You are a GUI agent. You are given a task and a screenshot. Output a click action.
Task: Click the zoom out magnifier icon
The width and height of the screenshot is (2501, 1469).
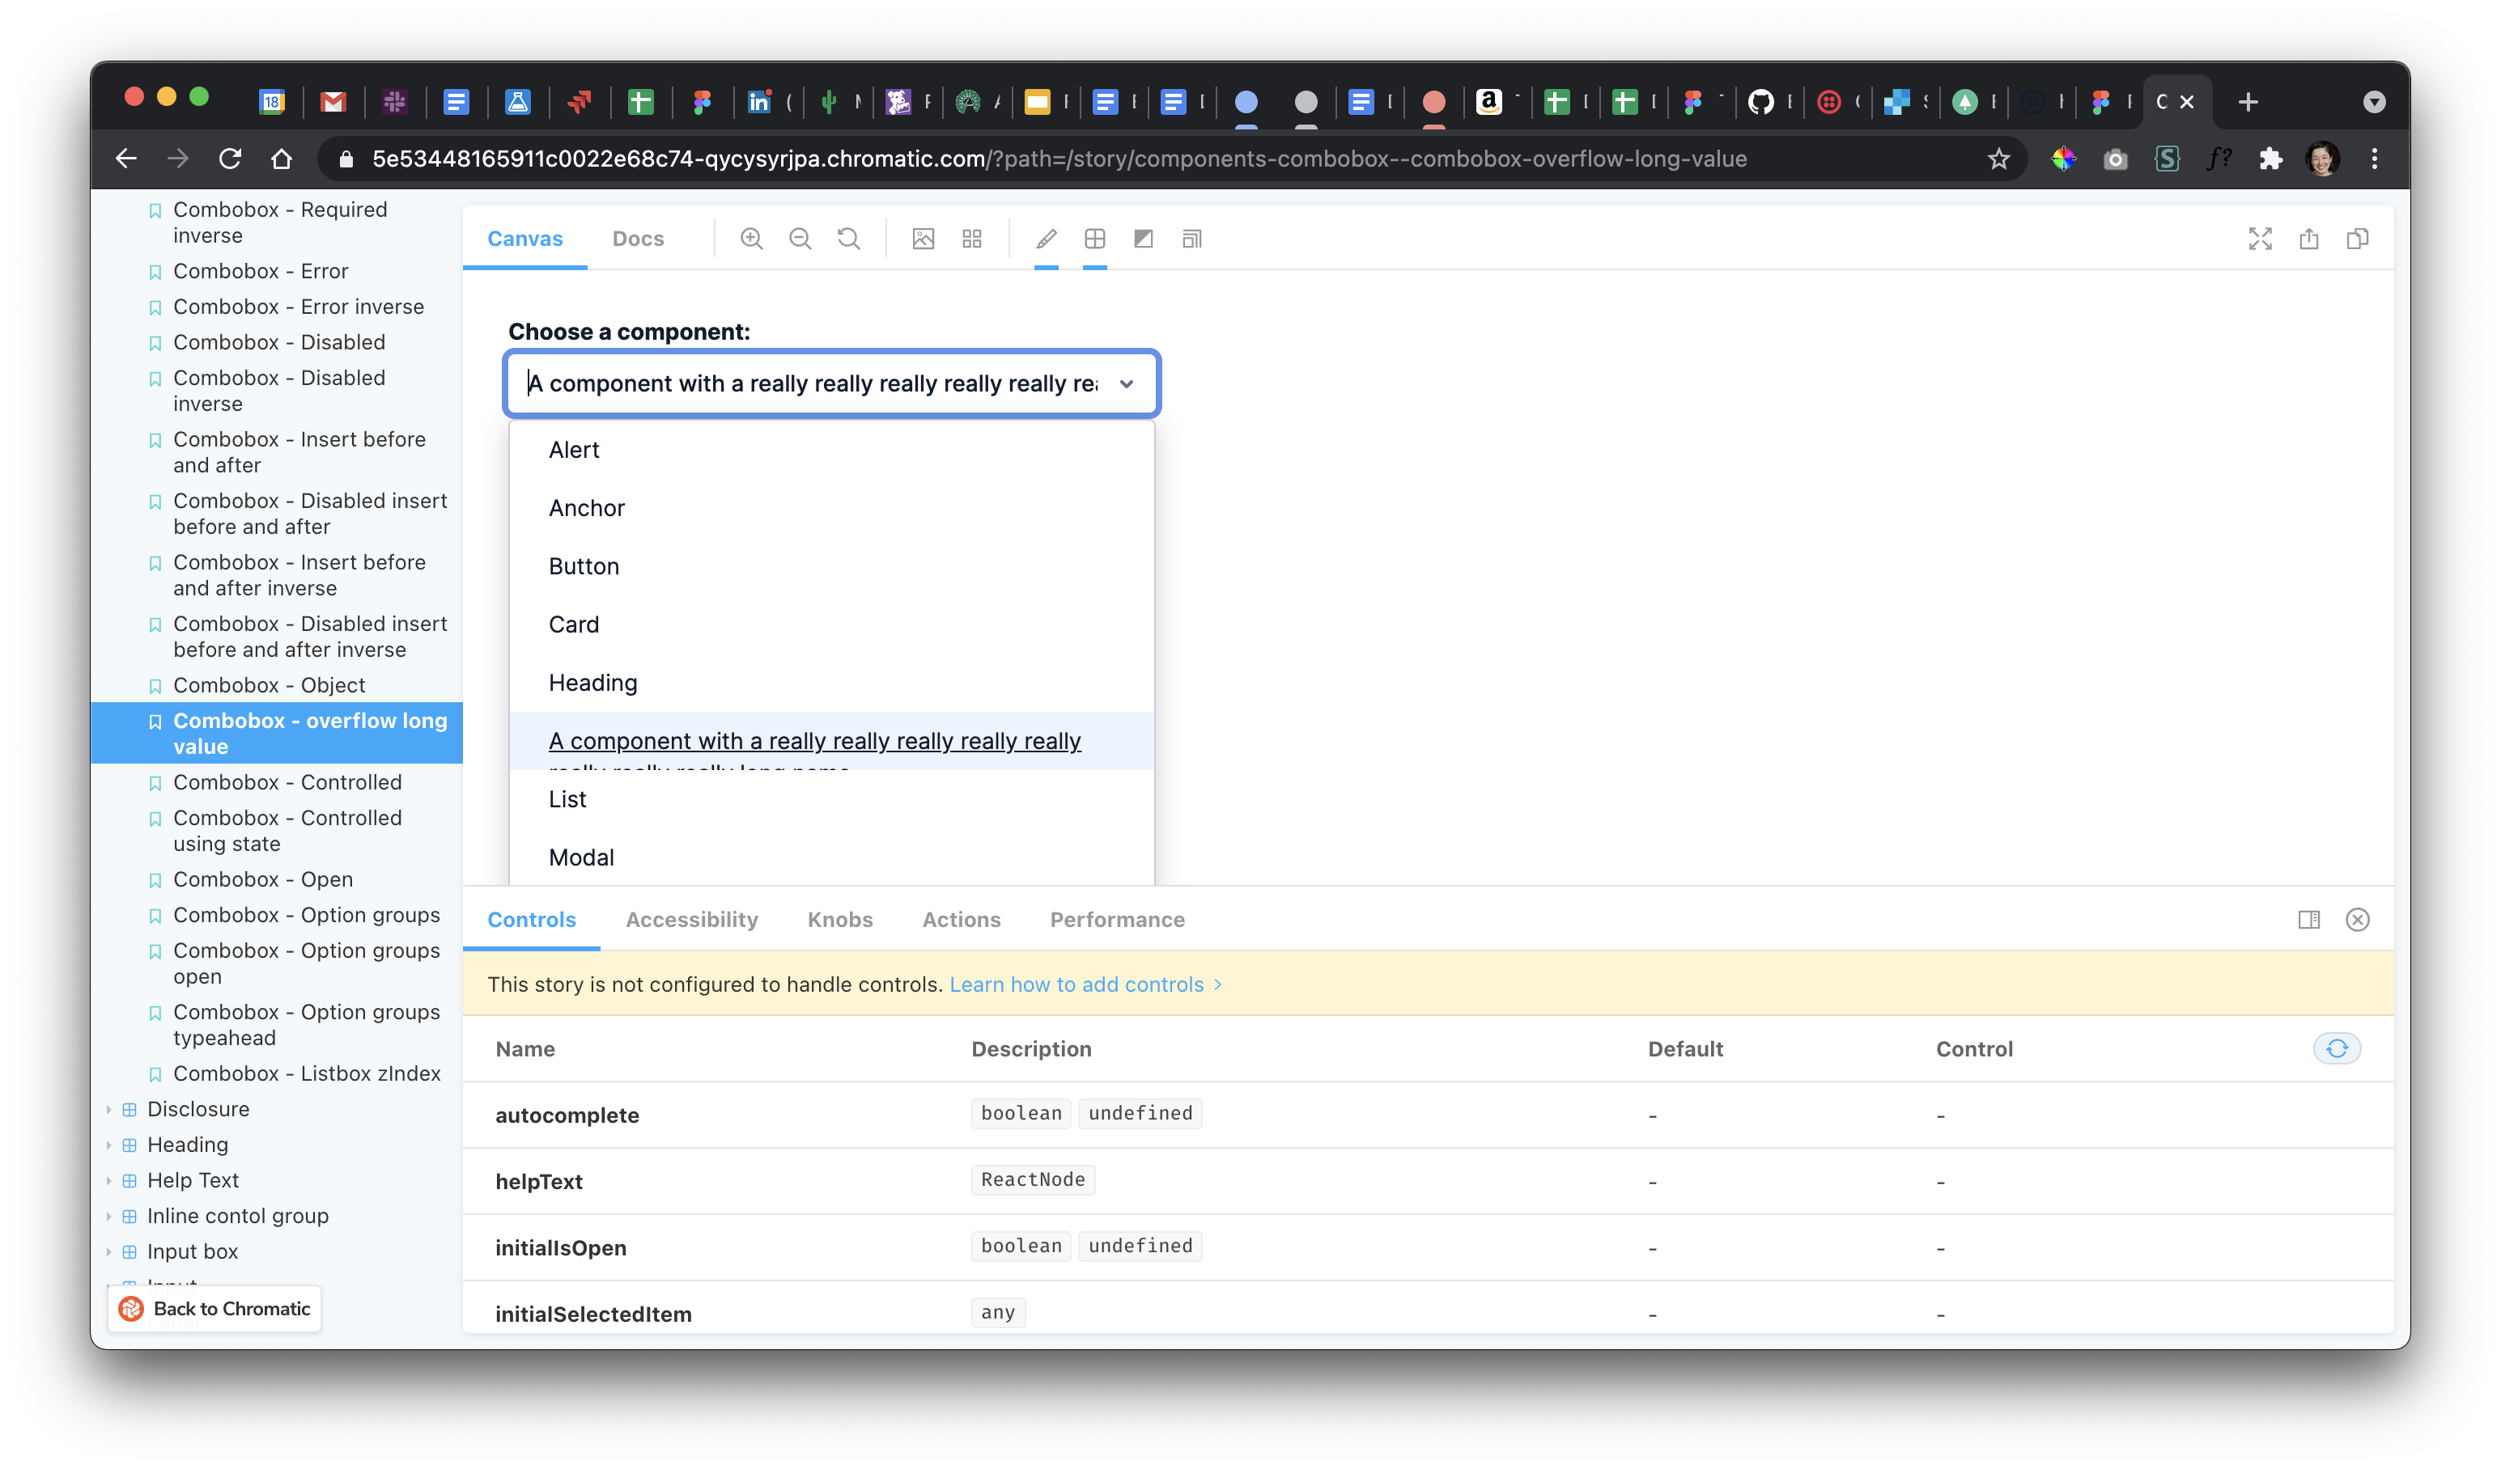(x=800, y=239)
